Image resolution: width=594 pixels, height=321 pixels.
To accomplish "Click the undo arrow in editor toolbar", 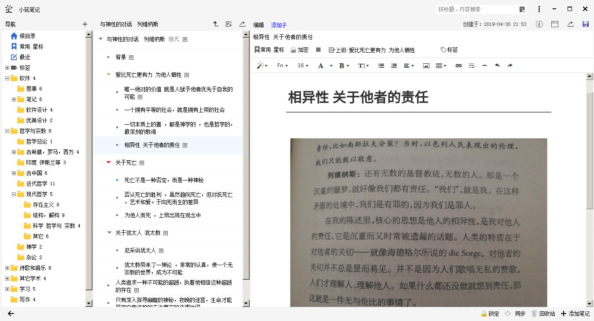I will 497,66.
